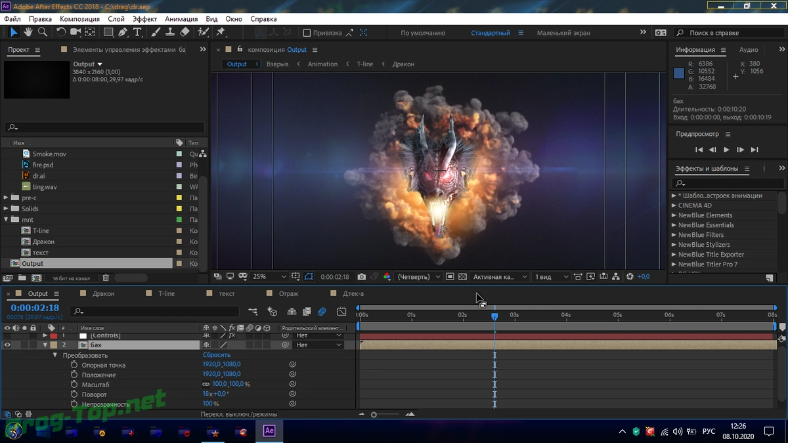788x443 pixels.
Task: Open the 25% magnification dropdown
Action: [x=269, y=277]
